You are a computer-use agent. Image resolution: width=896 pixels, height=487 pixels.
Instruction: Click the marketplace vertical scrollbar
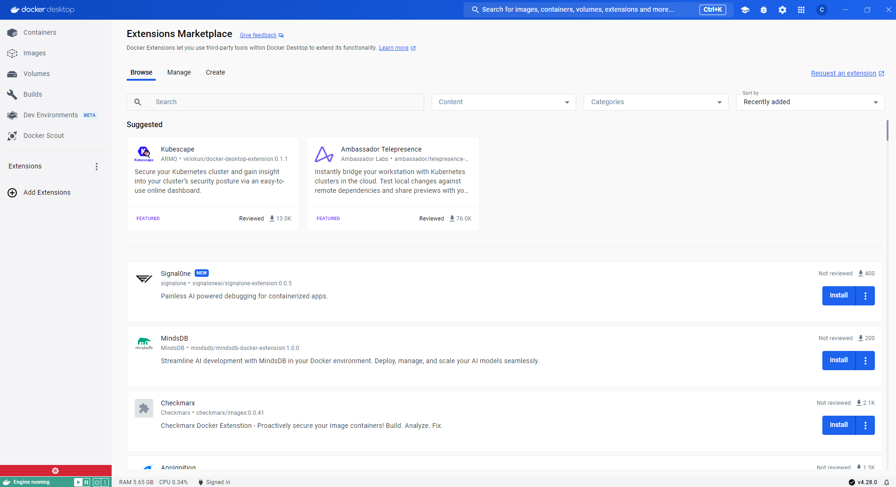pos(887,130)
